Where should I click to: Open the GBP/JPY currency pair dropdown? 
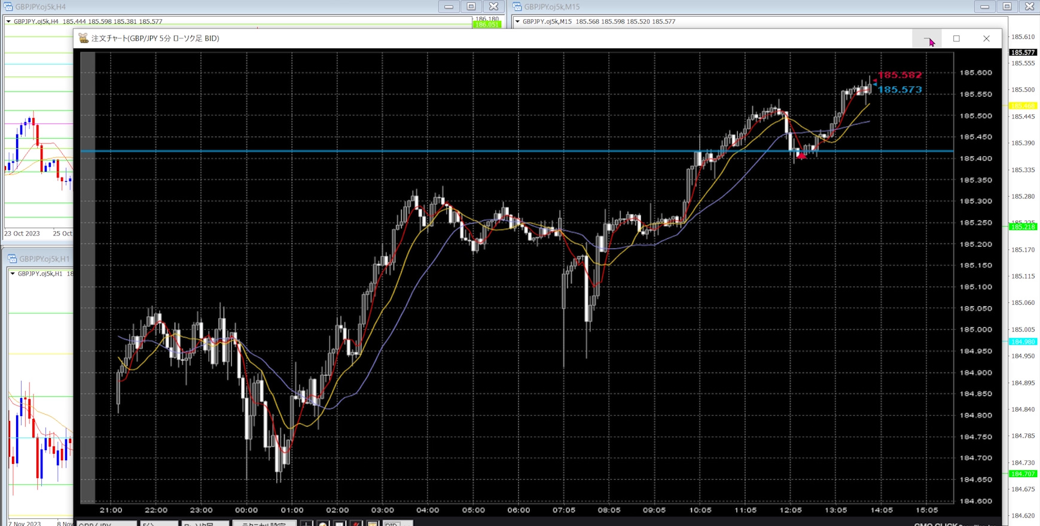tap(106, 524)
